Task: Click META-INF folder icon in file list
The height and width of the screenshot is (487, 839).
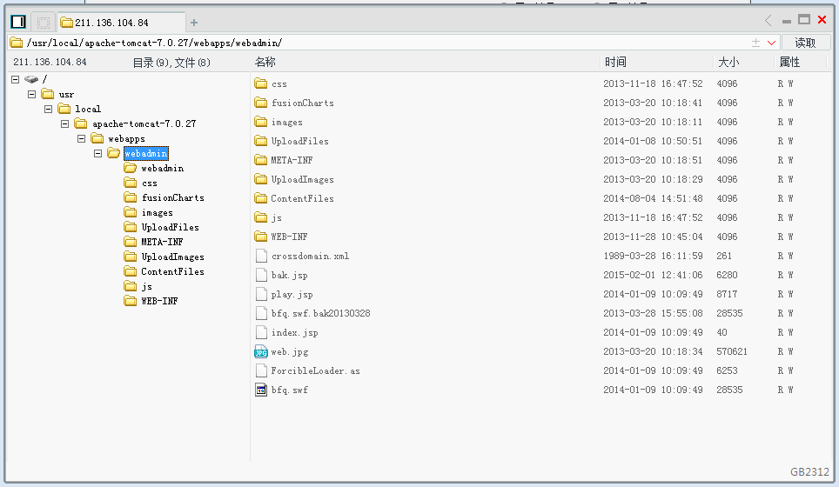Action: pos(260,160)
